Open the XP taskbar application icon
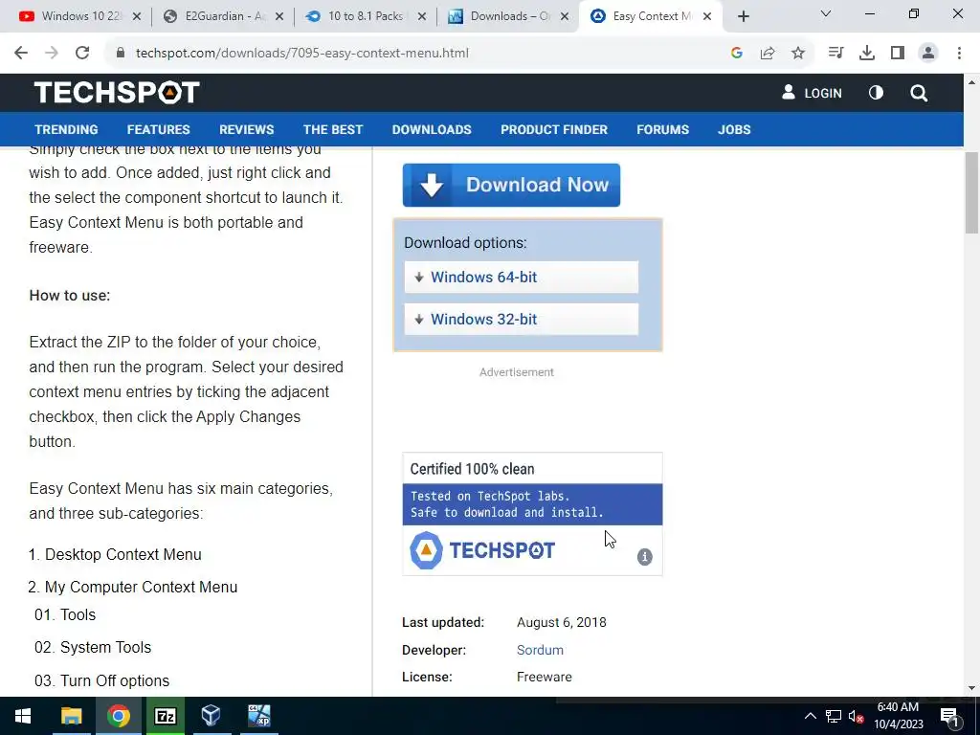The image size is (980, 735). coord(258,716)
